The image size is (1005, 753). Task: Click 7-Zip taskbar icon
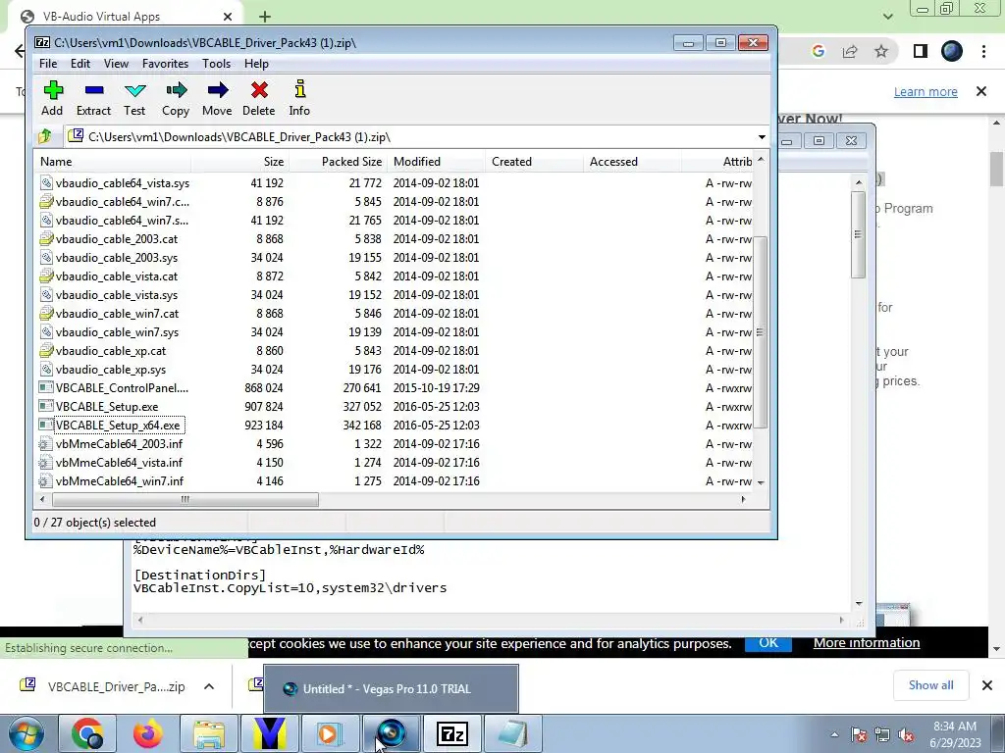pos(451,733)
